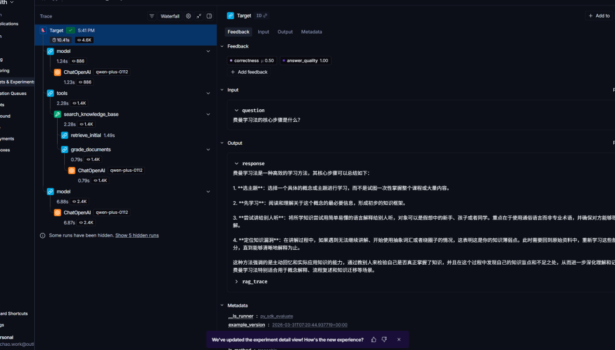615x350 pixels.
Task: Open Keyboard Shortcuts in sidebar
Action: (14, 313)
